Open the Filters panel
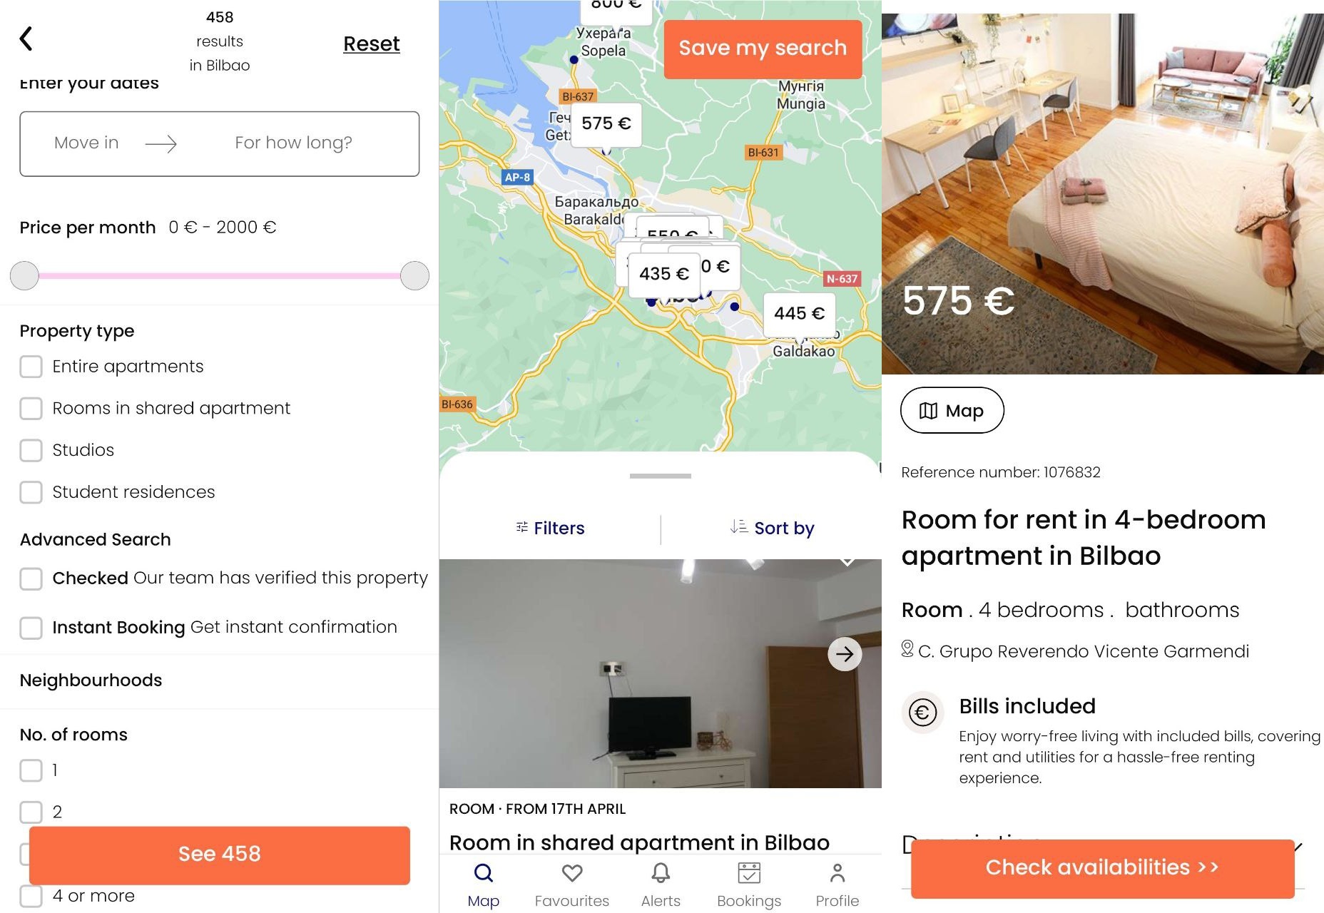Screen dimensions: 1324x913 [x=550, y=528]
